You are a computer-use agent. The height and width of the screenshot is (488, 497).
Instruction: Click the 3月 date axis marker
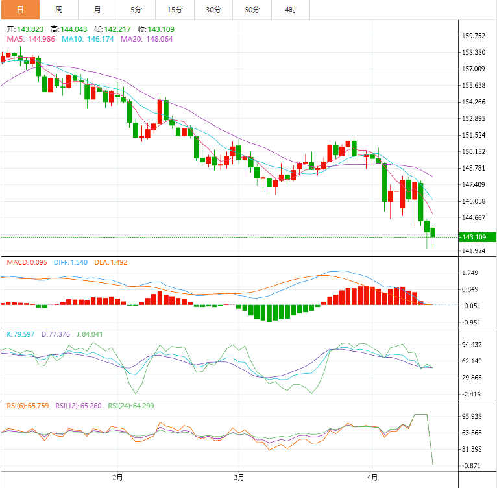pyautogui.click(x=239, y=477)
